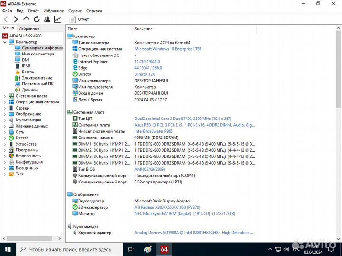Screen dimensions: 342x256
Task: Select Конфигурация in the tree
Action: (x=29, y=162)
